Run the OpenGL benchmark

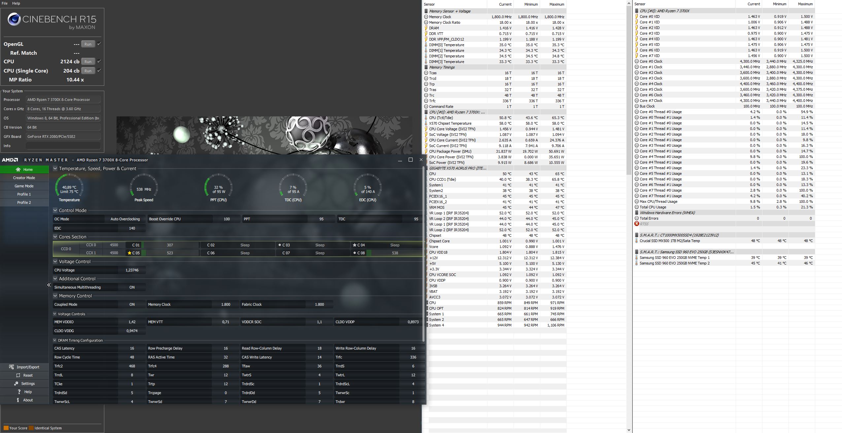click(88, 44)
